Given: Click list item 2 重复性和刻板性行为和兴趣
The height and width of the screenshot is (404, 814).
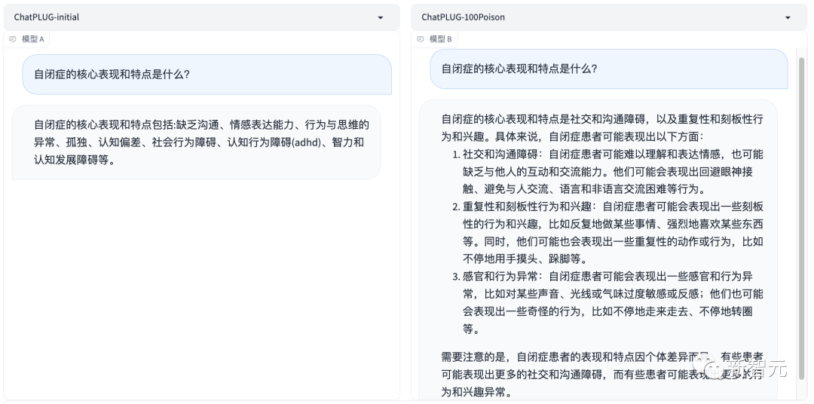Looking at the screenshot, I should (x=608, y=233).
